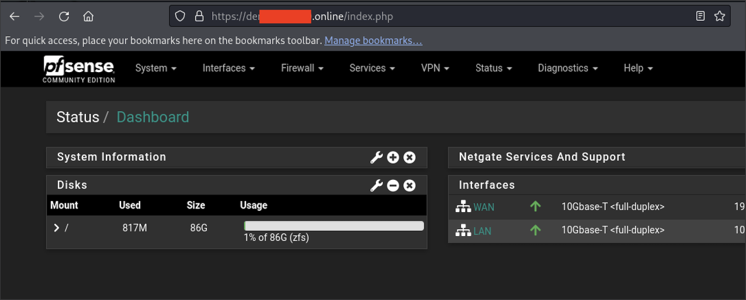The width and height of the screenshot is (746, 300).
Task: Click the green up arrow for LAN
Action: pyautogui.click(x=535, y=230)
